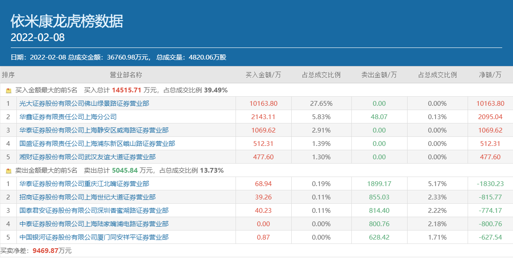
Task: Open 华泰证券上海静安区威海路营业部 link
Action: click(94, 130)
